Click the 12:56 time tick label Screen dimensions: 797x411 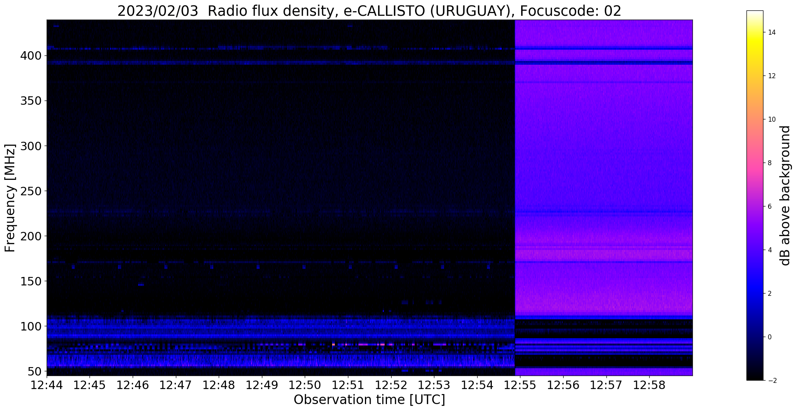coord(563,385)
